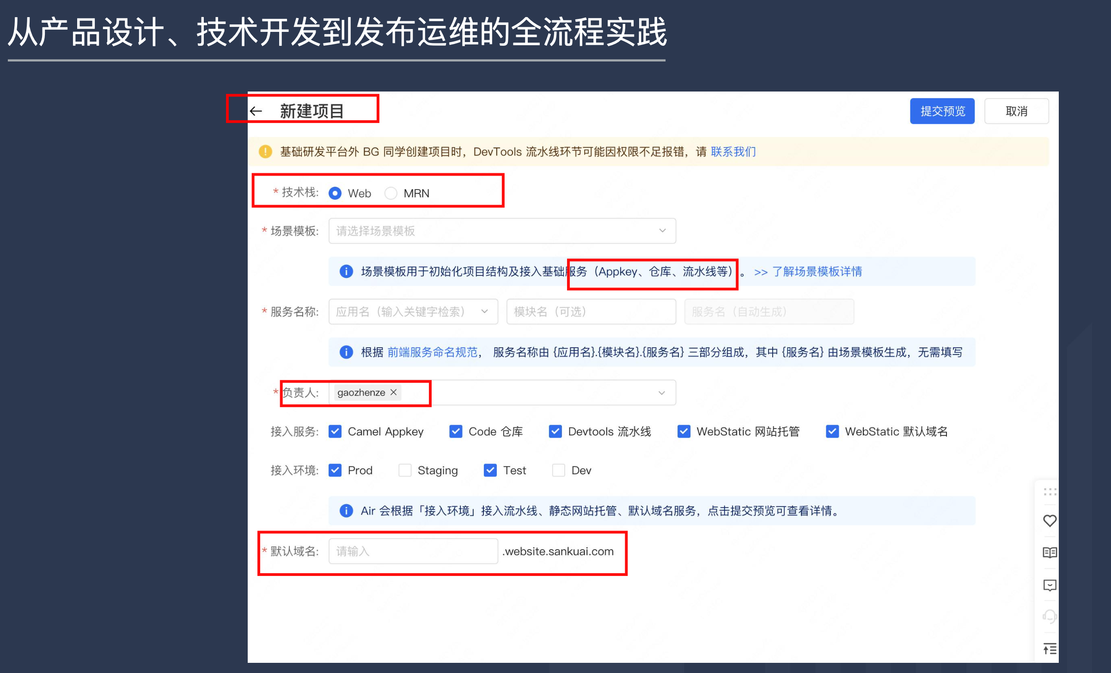1111x673 pixels.
Task: Click the back arrow beside 新建项目
Action: (256, 111)
